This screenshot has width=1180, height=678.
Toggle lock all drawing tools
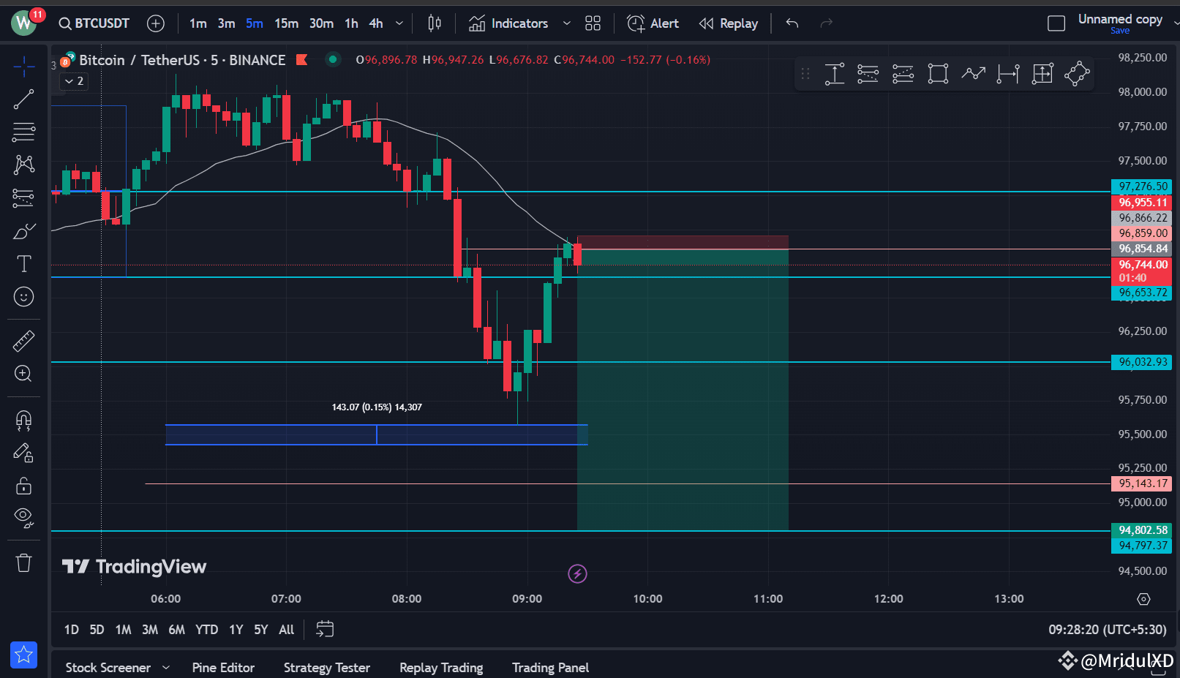(23, 486)
